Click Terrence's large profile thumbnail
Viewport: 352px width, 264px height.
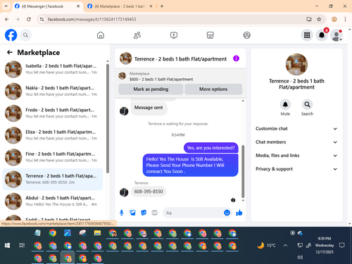pyautogui.click(x=296, y=65)
